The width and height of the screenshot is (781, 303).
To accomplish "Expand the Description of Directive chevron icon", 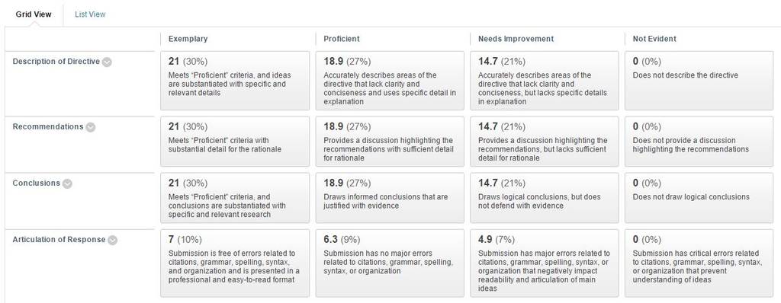I will coord(107,62).
